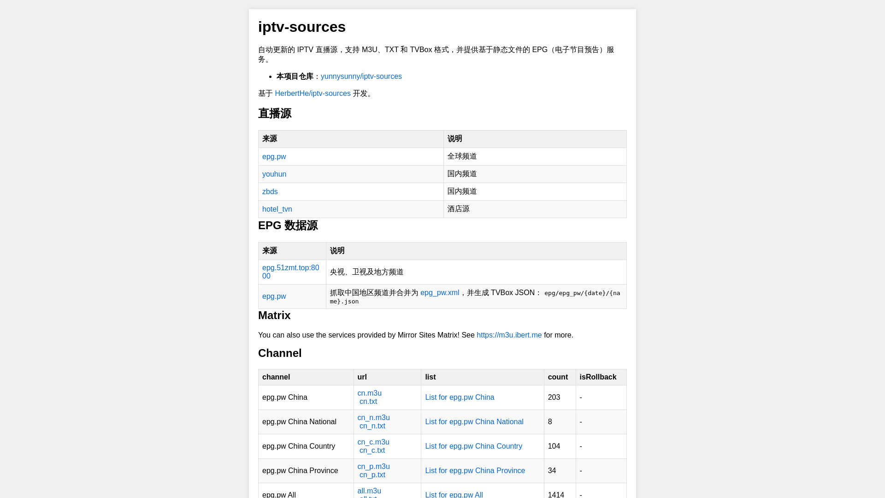
Task: Click the 央视、卫视及地方频道 description cell
Action: point(476,272)
